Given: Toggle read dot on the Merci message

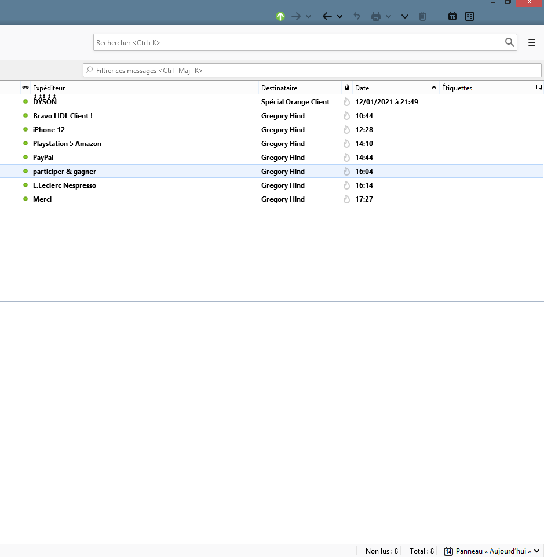Looking at the screenshot, I should point(25,199).
